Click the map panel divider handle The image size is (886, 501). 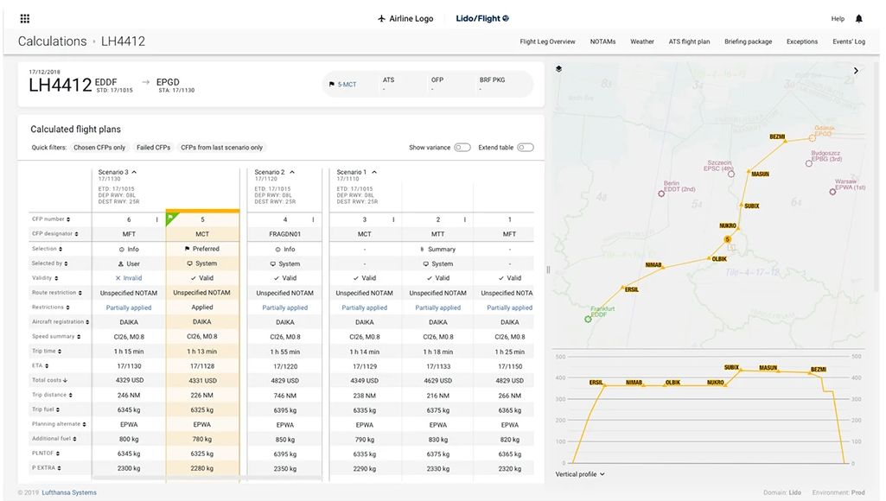click(548, 270)
